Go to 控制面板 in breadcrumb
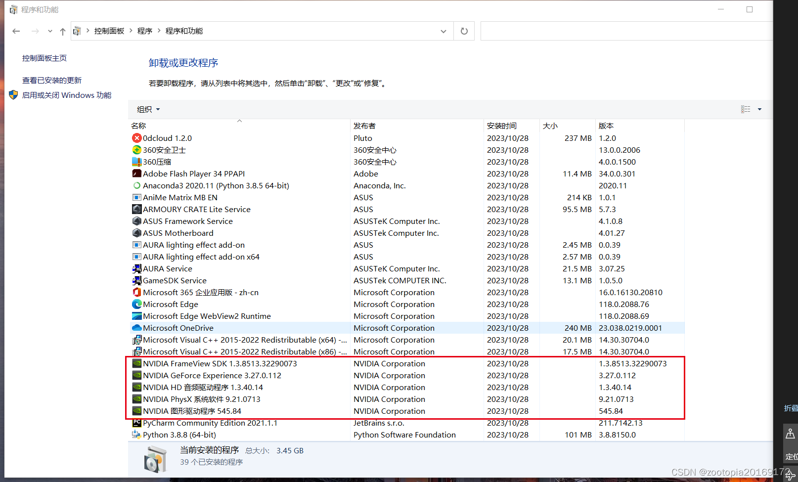The image size is (798, 482). click(109, 31)
